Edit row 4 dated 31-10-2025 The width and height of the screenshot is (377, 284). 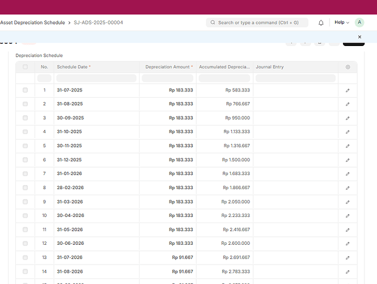point(348,132)
